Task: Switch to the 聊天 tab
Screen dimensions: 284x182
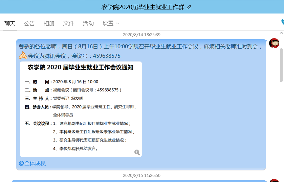Action: [10, 23]
